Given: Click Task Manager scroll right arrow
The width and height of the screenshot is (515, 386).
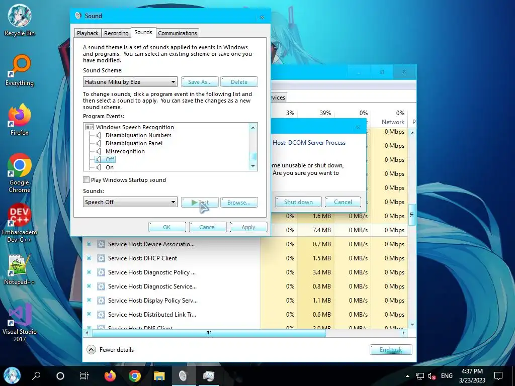Looking at the screenshot, I should (404, 333).
